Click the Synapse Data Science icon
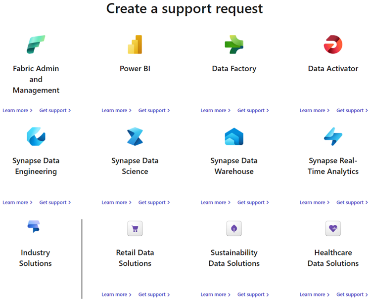The width and height of the screenshot is (371, 300). (135, 136)
